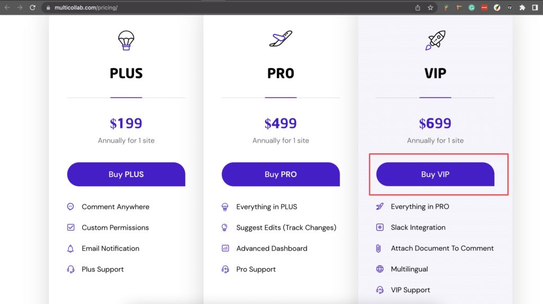Click the PLUS parachute icon
This screenshot has height=304, width=543.
(x=126, y=40)
